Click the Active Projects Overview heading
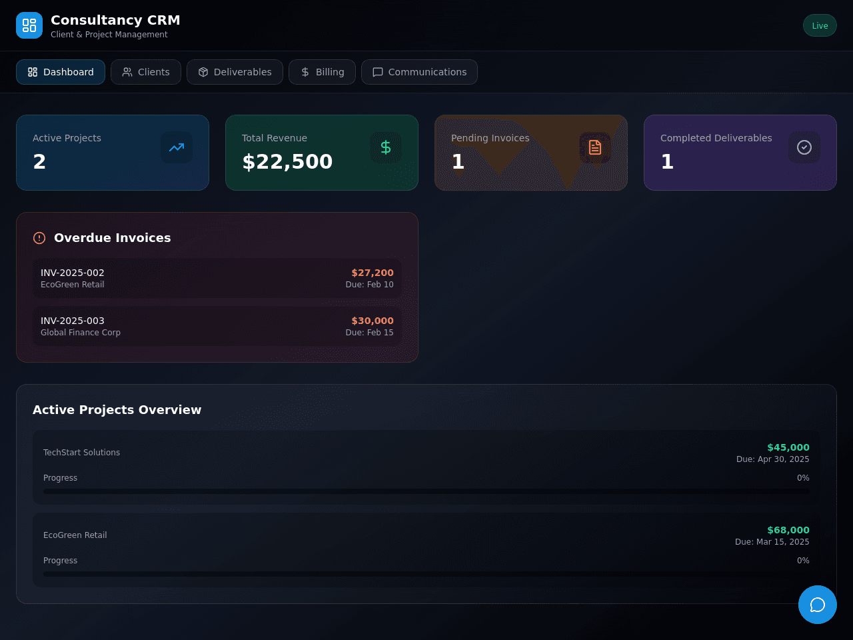The height and width of the screenshot is (640, 853). pyautogui.click(x=117, y=410)
